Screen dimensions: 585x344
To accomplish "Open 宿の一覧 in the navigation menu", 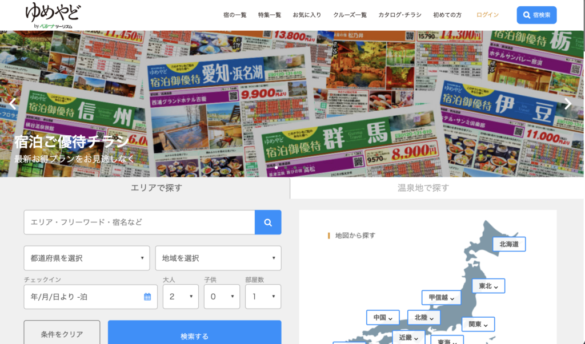I will pos(235,15).
